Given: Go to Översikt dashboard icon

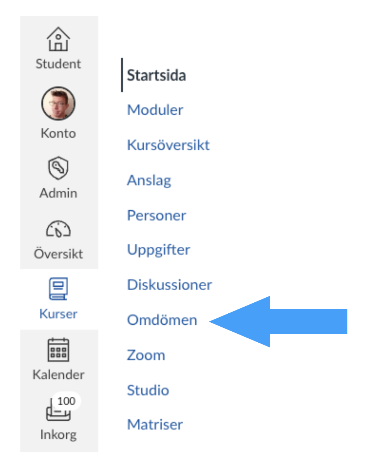Looking at the screenshot, I should tap(58, 229).
